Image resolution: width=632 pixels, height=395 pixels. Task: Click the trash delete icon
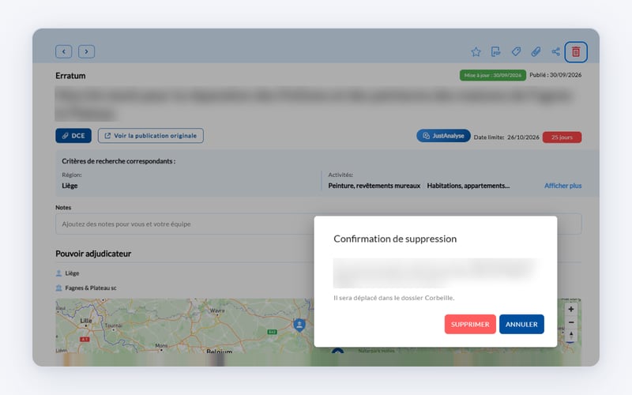coord(576,51)
